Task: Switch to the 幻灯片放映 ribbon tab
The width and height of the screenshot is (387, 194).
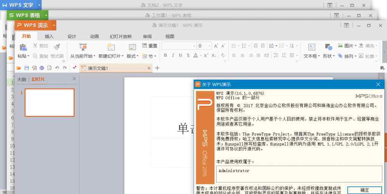Action: (121, 37)
